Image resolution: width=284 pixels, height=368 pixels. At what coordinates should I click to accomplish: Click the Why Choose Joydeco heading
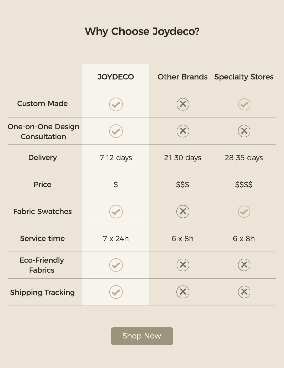click(x=142, y=32)
